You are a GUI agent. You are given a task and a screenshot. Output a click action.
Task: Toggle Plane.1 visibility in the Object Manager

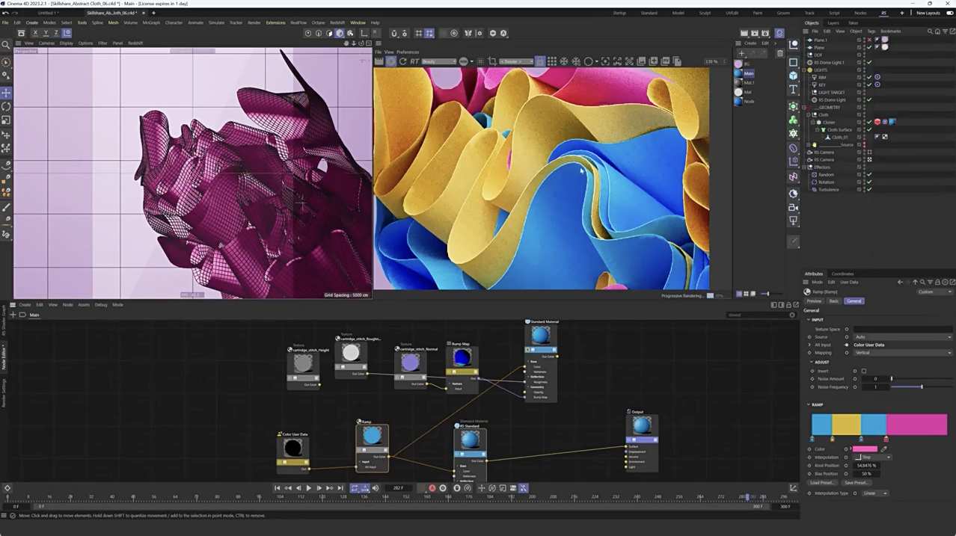click(863, 40)
